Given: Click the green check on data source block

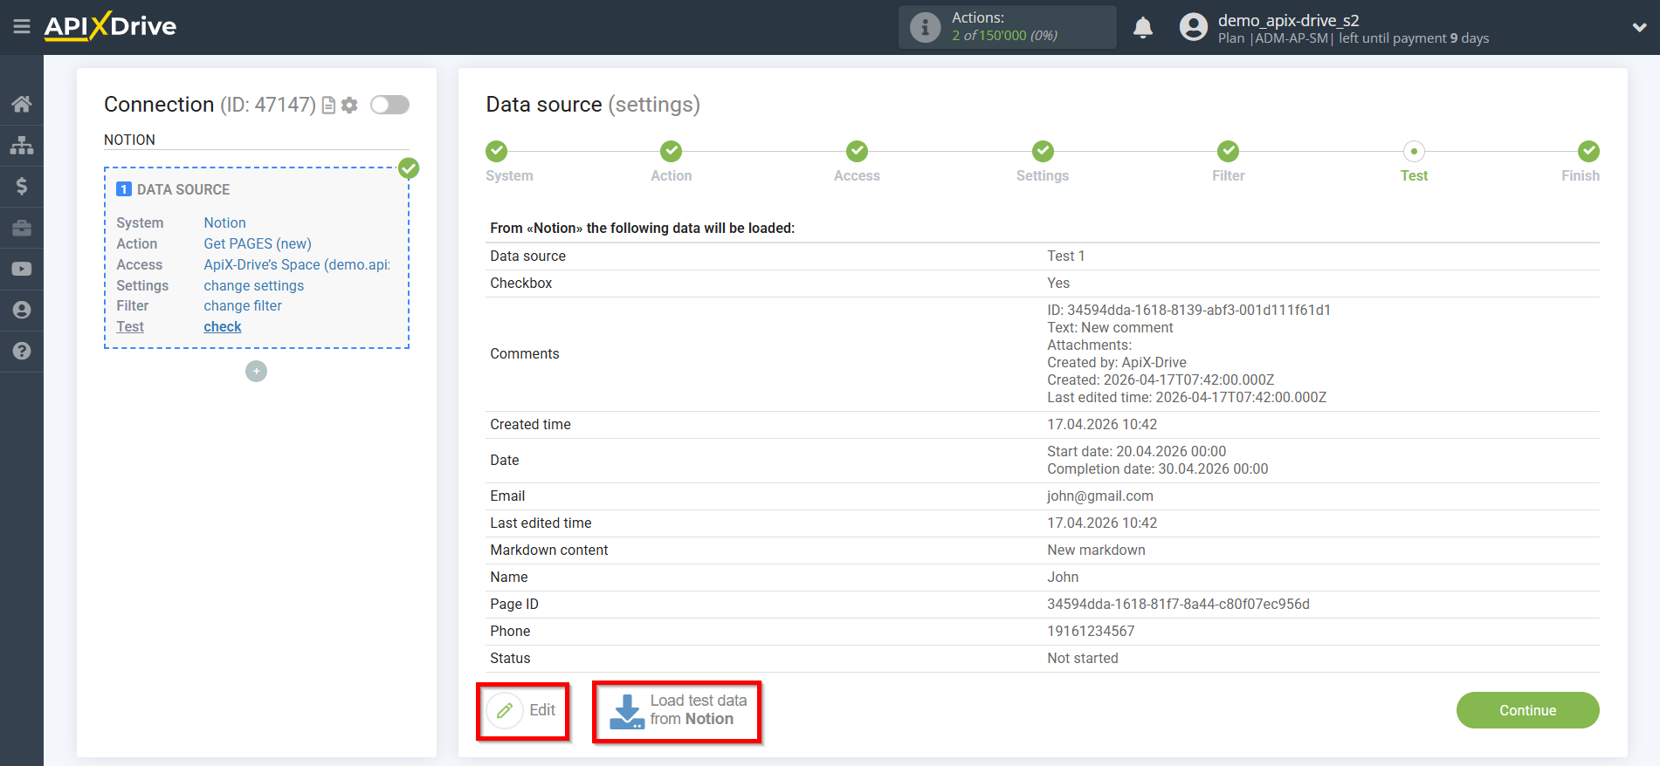Looking at the screenshot, I should tap(409, 168).
